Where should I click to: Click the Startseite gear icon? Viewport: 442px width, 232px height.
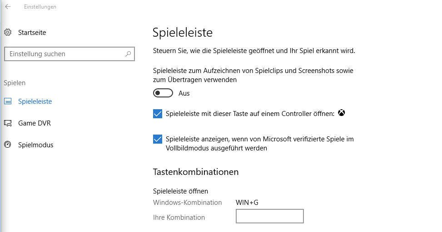8,33
